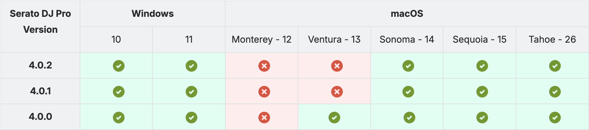
Task: Click the 4.0.0 Monterey red cross icon
Action: coord(264,118)
